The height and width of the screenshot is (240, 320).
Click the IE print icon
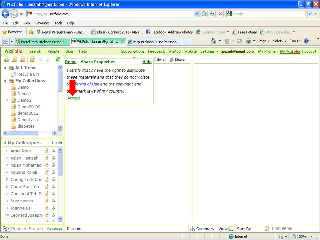tap(248, 41)
